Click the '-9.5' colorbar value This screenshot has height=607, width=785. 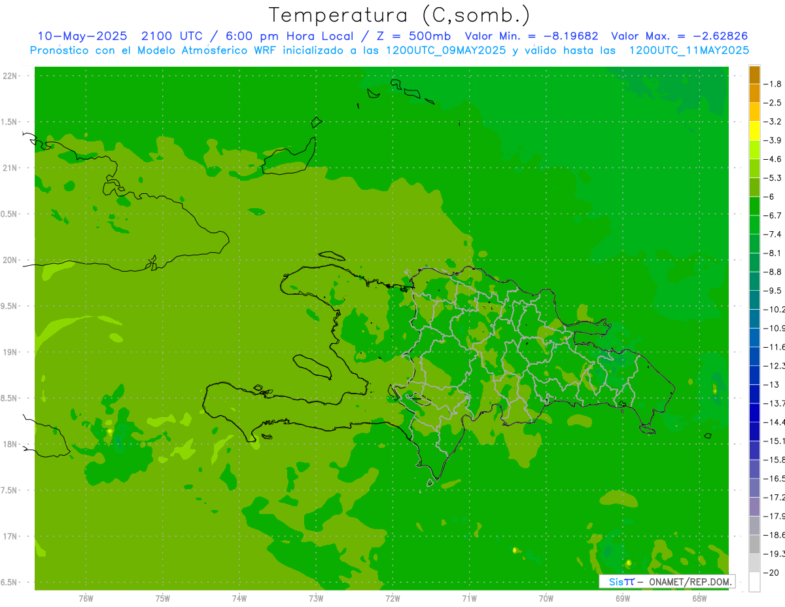(773, 291)
